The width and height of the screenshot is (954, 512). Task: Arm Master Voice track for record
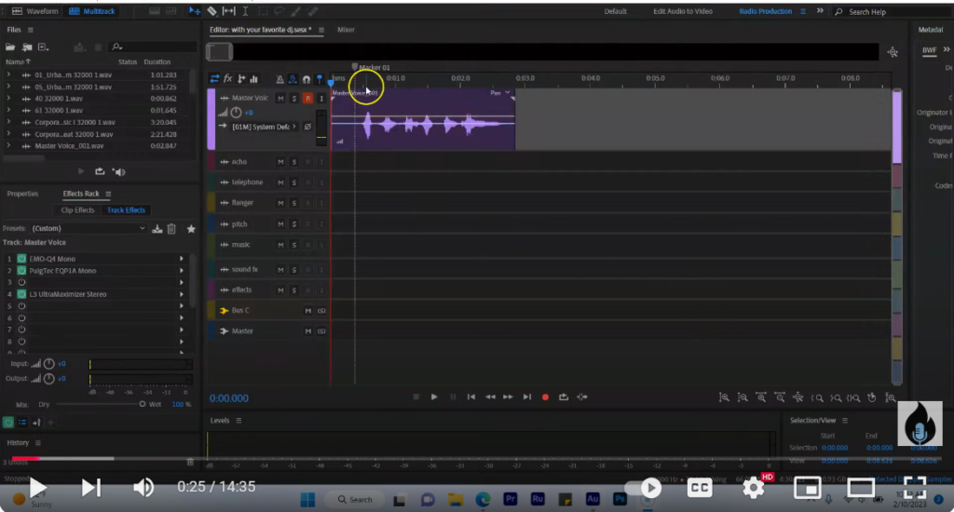(307, 99)
